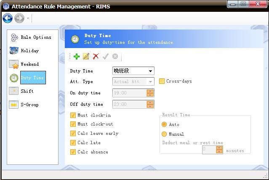Click the grey forward navigation arrow
Viewport: 269px width, 180px height.
pos(19,18)
